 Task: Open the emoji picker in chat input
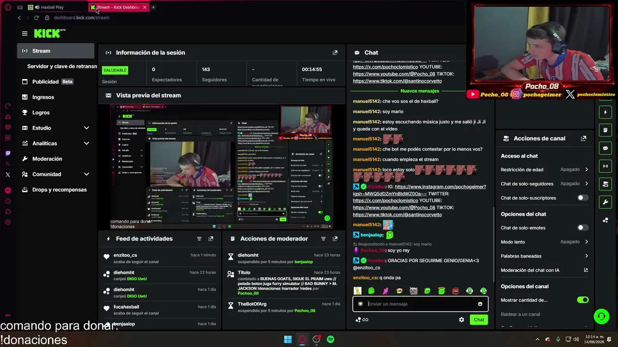tap(480, 304)
